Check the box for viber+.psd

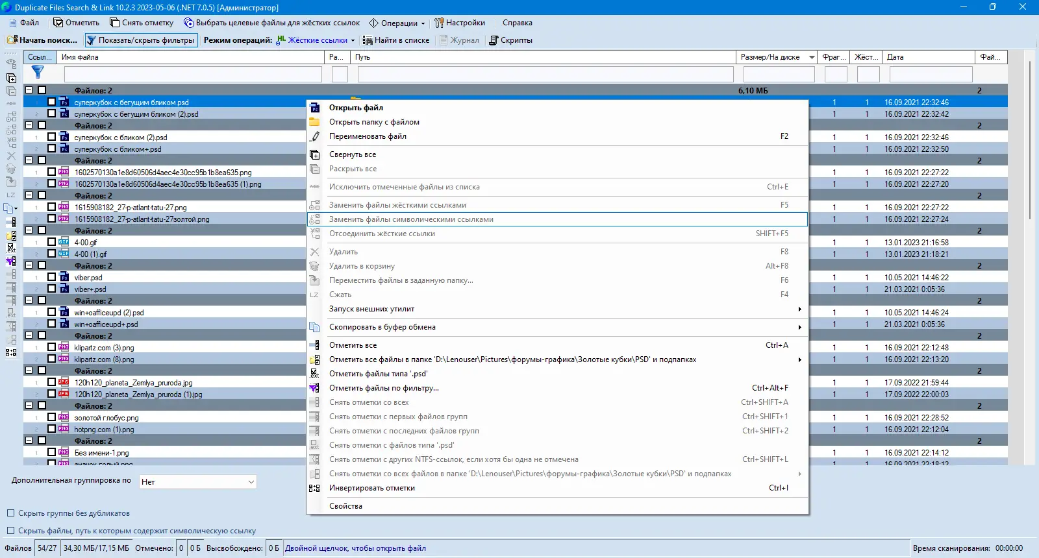pos(51,289)
